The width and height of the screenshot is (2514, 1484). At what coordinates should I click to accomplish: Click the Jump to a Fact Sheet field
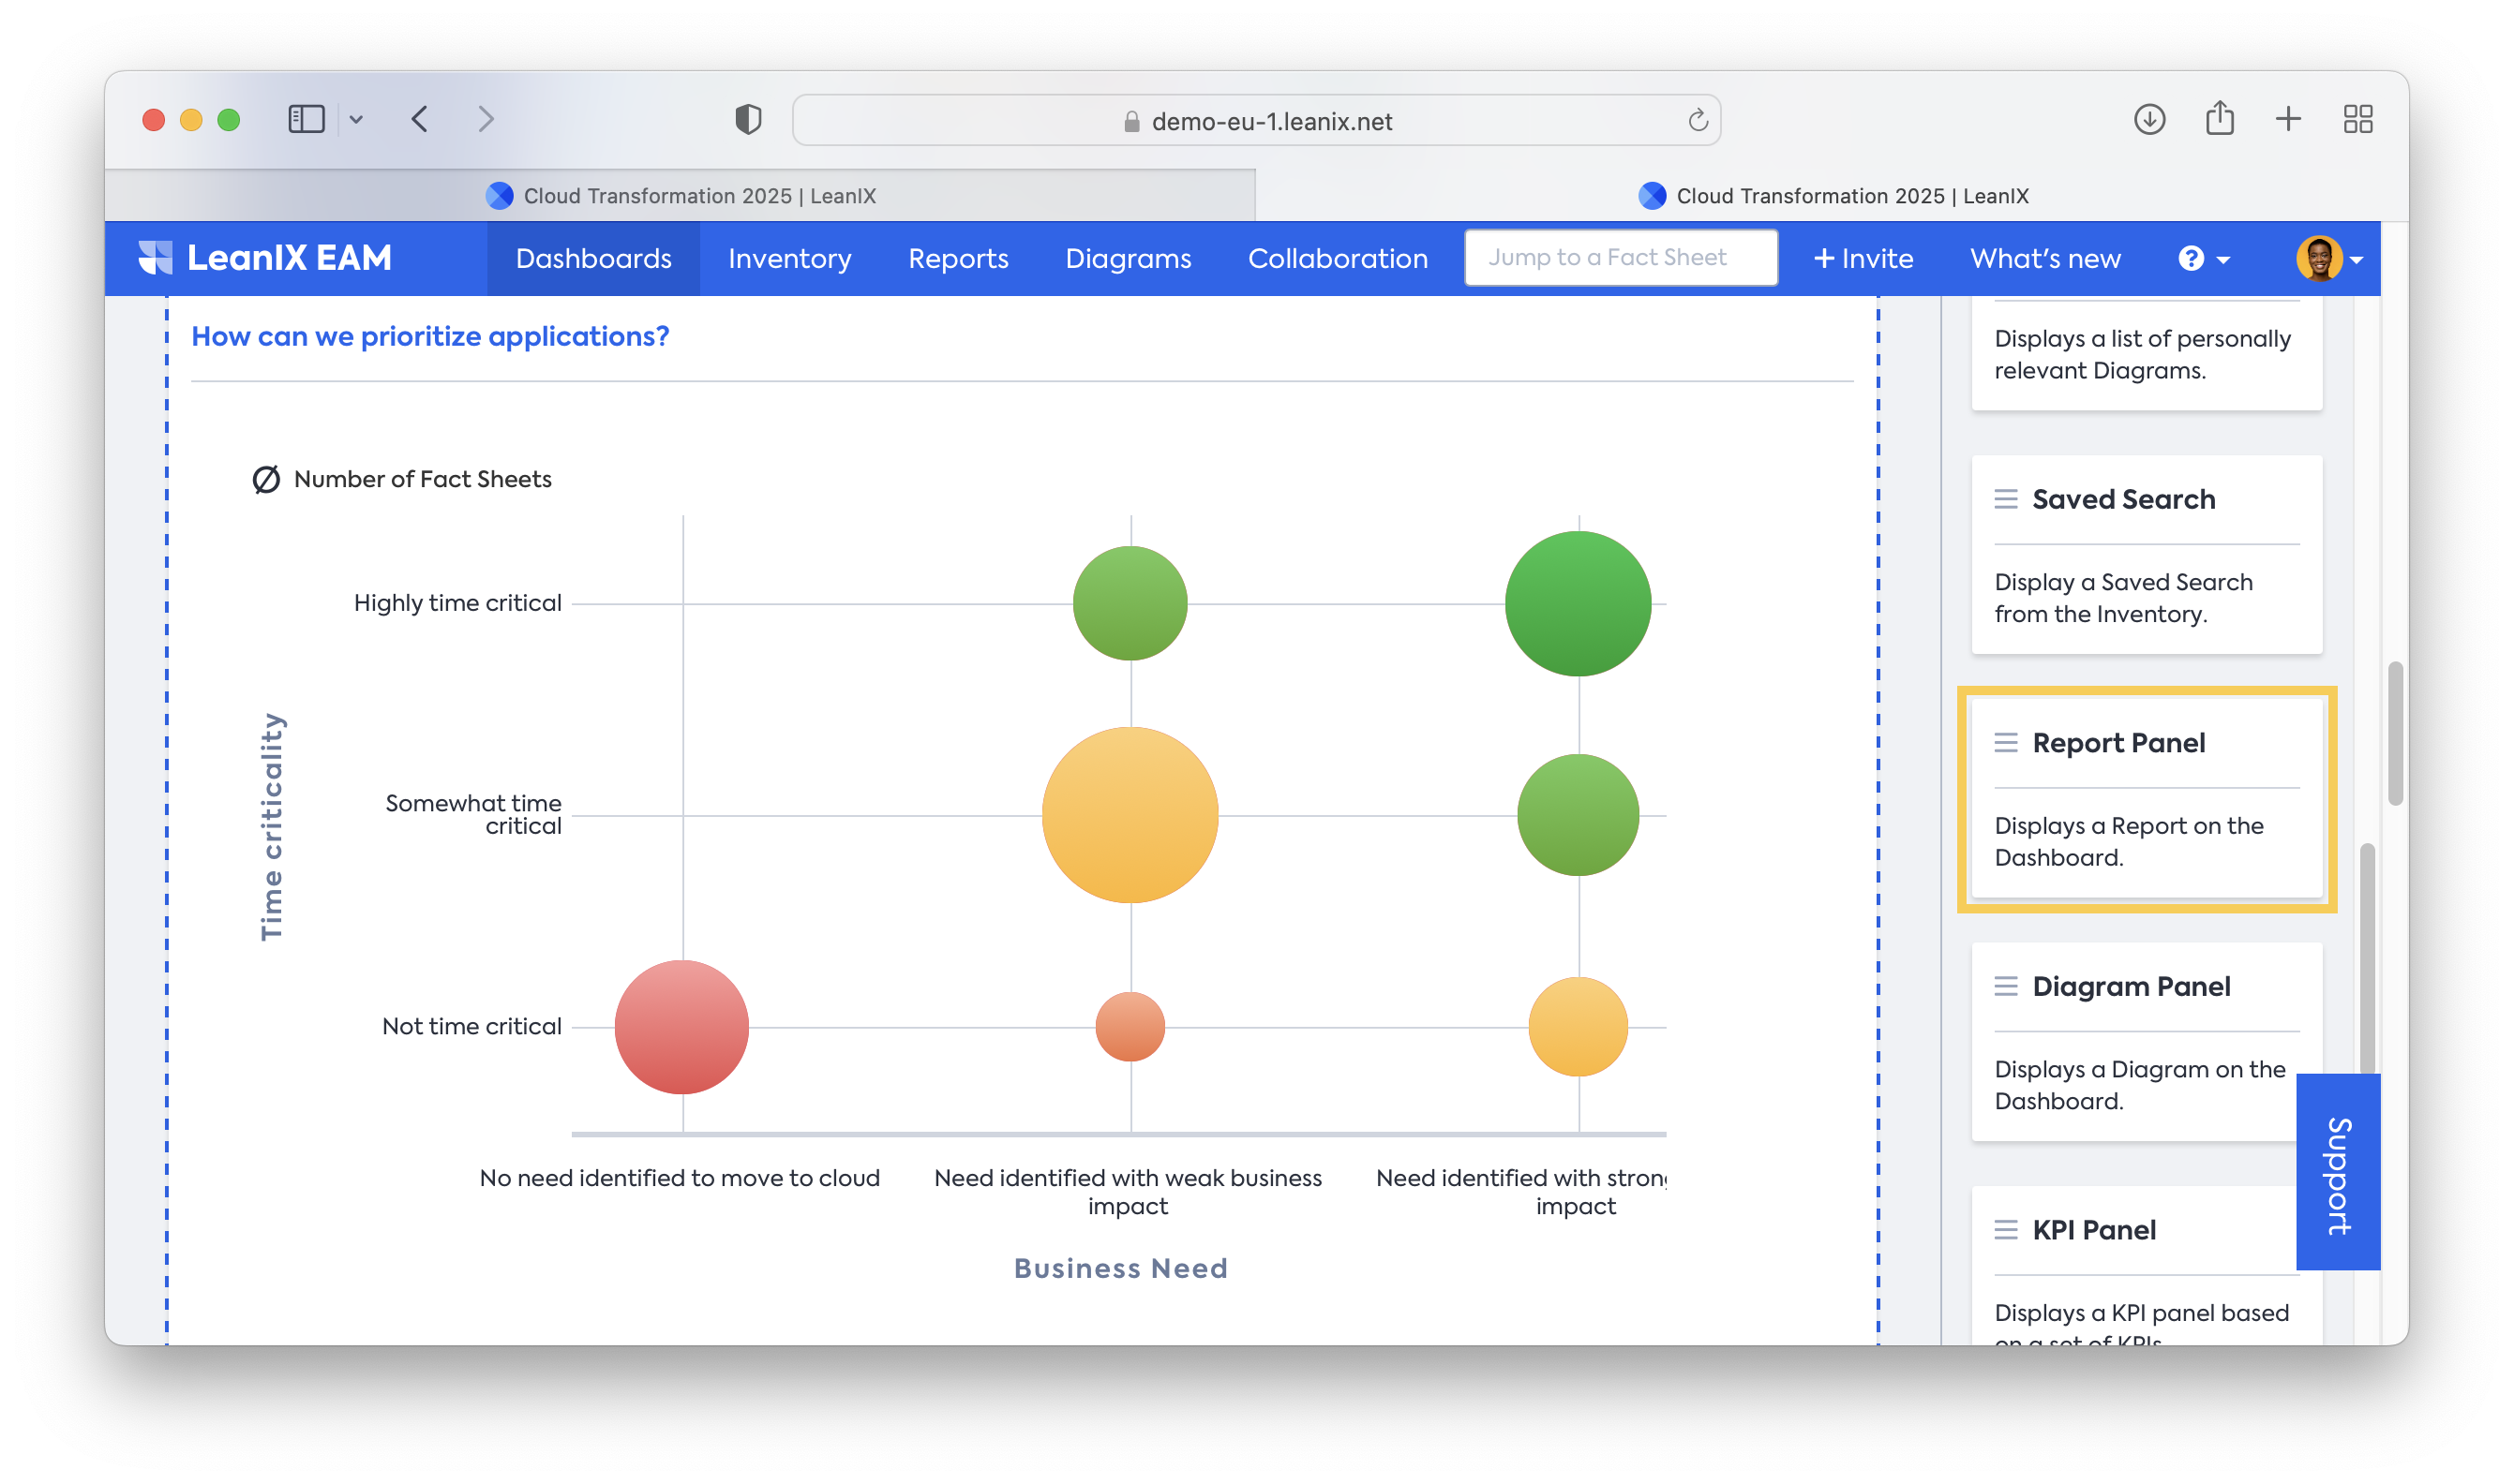(1620, 258)
